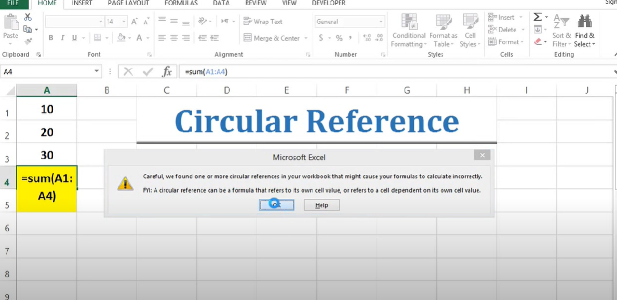Click the Decrease Indent icon
The width and height of the screenshot is (617, 300).
pyautogui.click(x=203, y=38)
